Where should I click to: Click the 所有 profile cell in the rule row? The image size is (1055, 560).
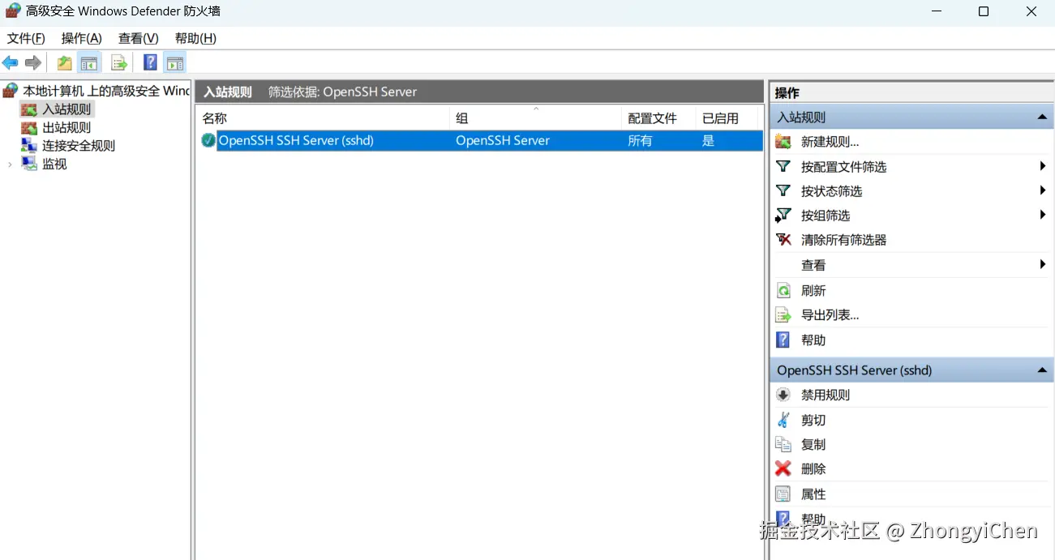[640, 141]
